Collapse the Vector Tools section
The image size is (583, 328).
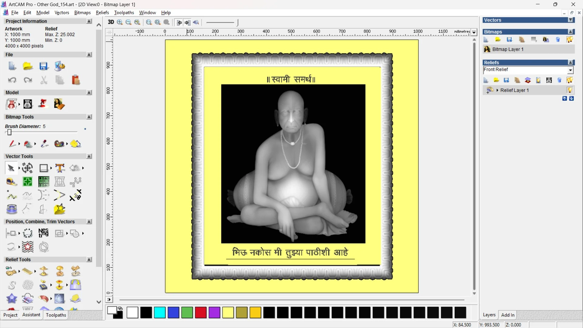click(x=89, y=156)
